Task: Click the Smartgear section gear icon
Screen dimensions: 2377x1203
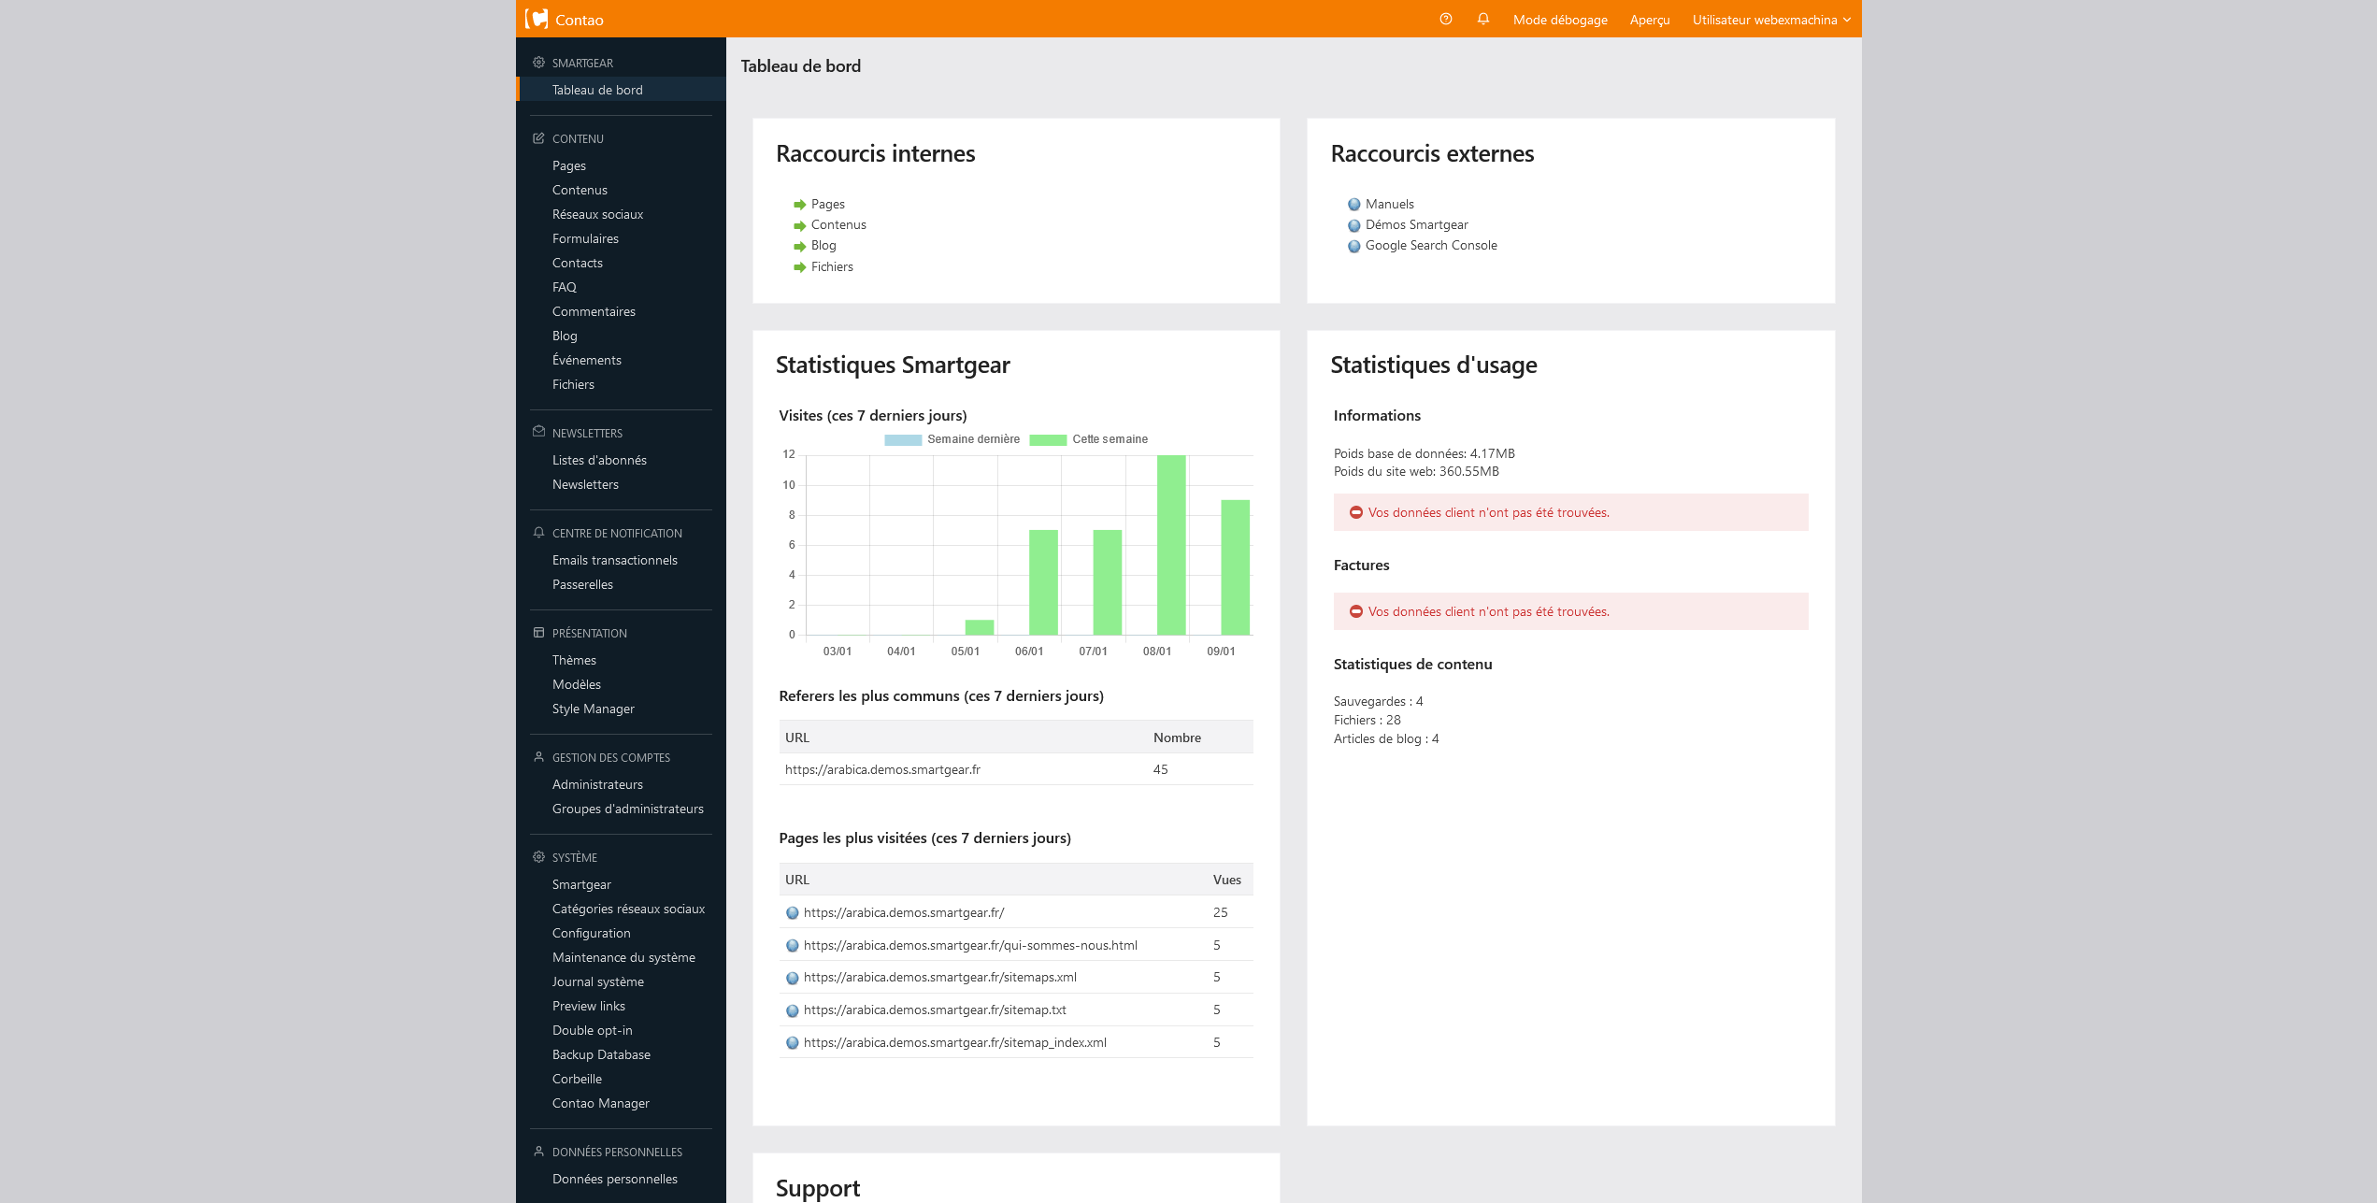Action: (x=538, y=63)
